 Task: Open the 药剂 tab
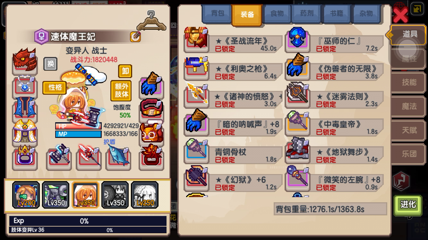[307, 14]
